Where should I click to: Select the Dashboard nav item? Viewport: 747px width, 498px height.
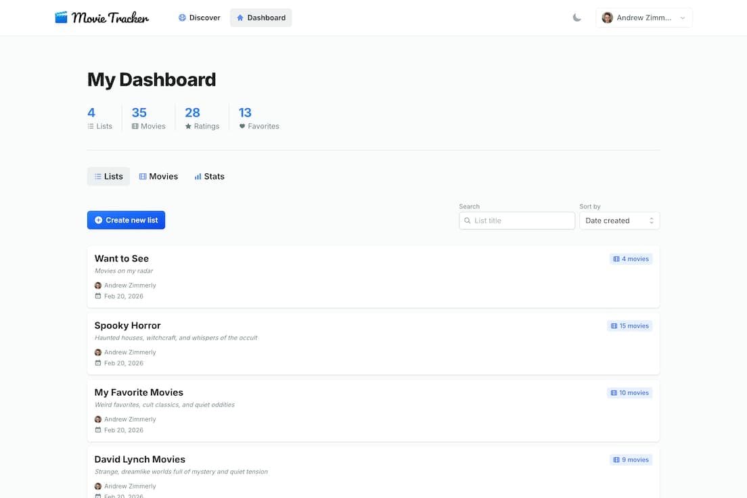click(261, 18)
